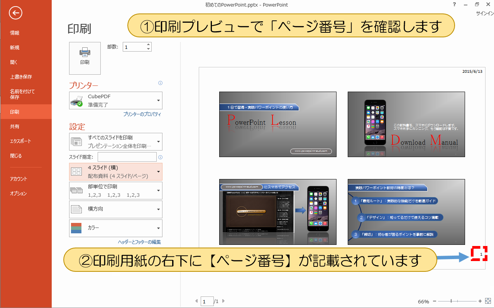Viewport: 494px width, 308px height.
Task: Click サインイン sign in link
Action: tap(485, 13)
